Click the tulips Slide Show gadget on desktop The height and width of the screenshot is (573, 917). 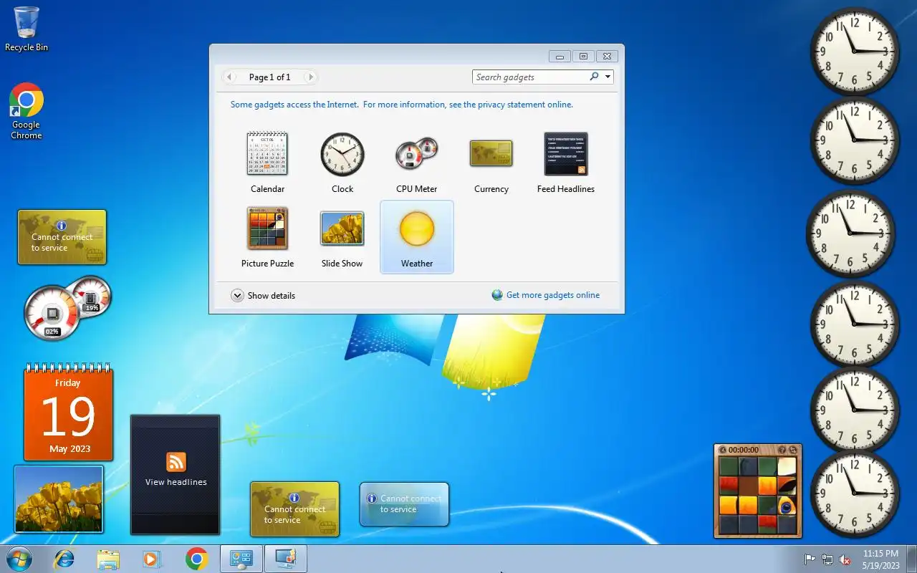59,499
